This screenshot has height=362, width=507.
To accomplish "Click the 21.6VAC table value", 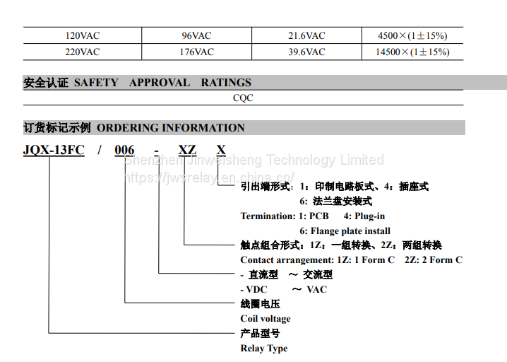I will (x=306, y=35).
